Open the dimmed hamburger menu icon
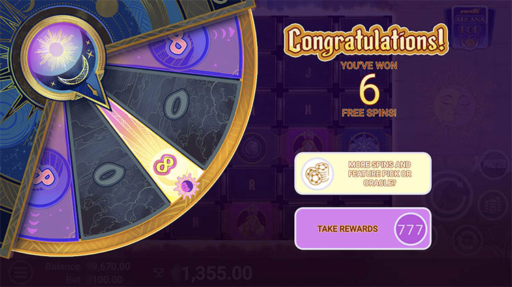The image size is (512, 287). 21,272
